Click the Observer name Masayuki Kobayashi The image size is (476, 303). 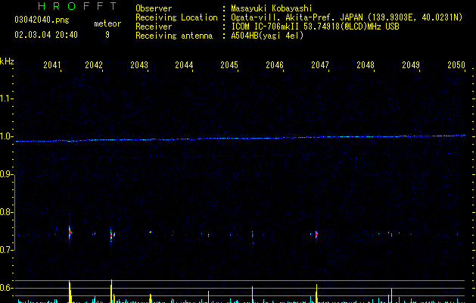click(x=272, y=8)
